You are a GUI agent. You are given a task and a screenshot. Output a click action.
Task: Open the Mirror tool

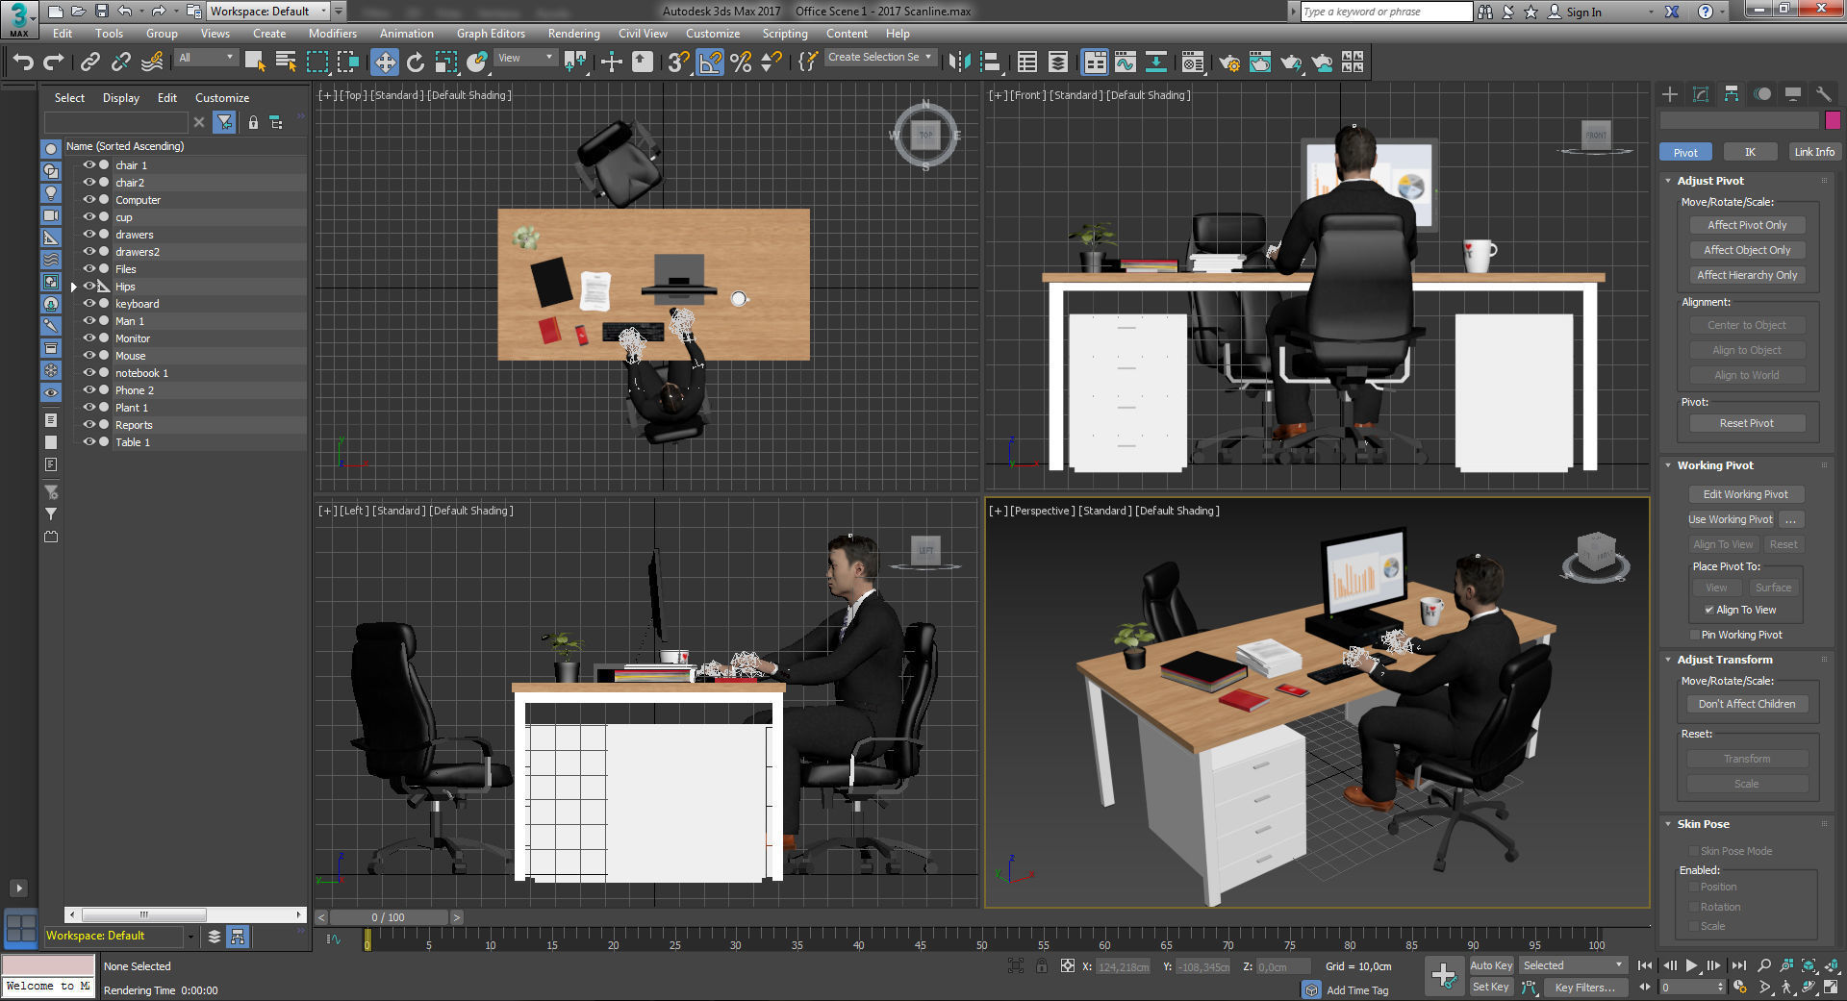click(959, 63)
